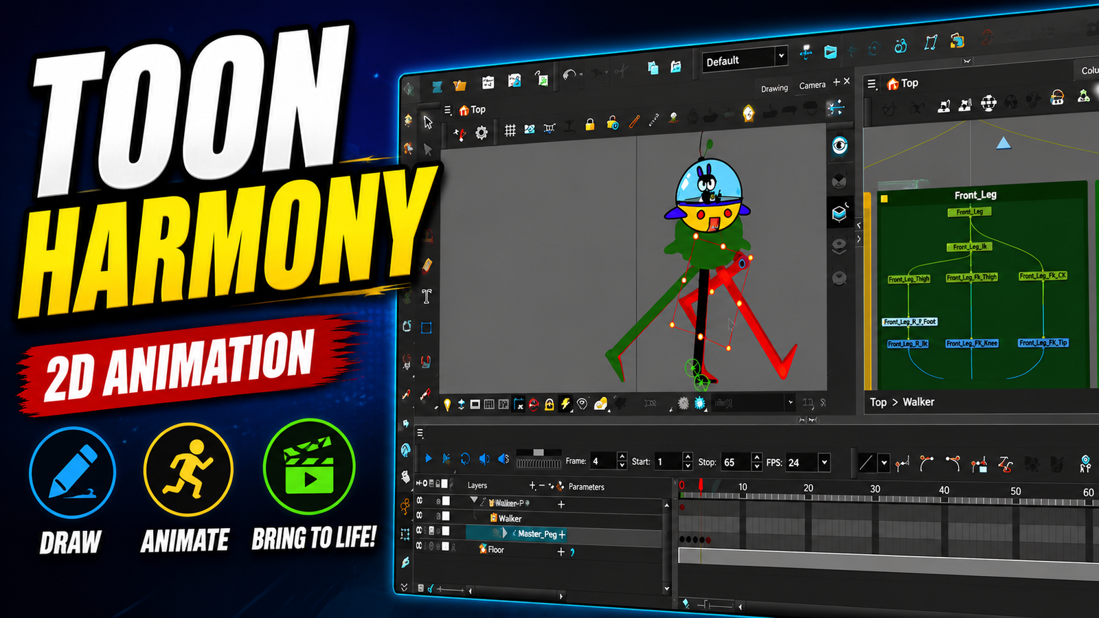Open the FPS 24 dropdown arrow
The image size is (1099, 618).
pos(824,463)
